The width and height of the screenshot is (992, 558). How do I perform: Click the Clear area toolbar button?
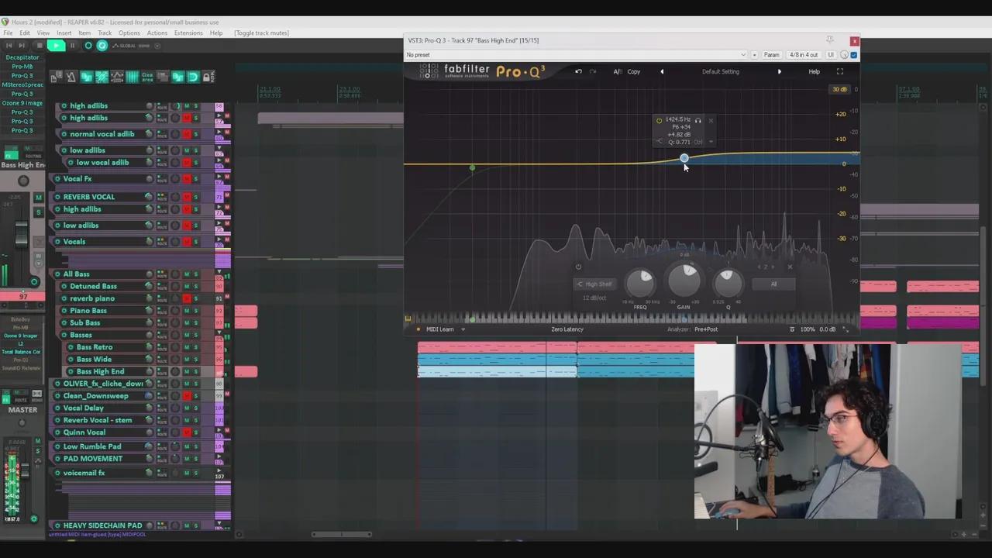coord(146,77)
